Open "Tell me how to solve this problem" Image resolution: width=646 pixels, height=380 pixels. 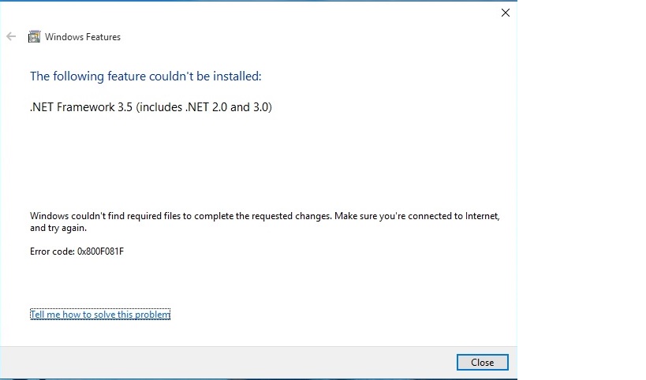pyautogui.click(x=100, y=315)
